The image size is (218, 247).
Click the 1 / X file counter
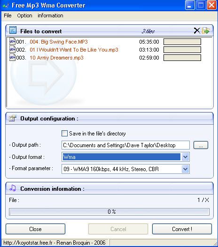coord(203,200)
